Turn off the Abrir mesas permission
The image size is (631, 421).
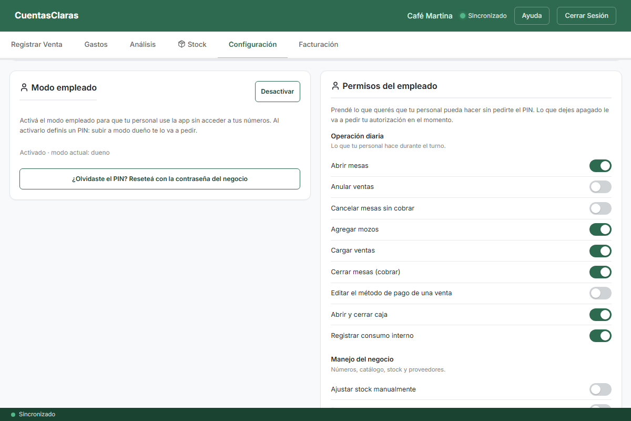(601, 166)
